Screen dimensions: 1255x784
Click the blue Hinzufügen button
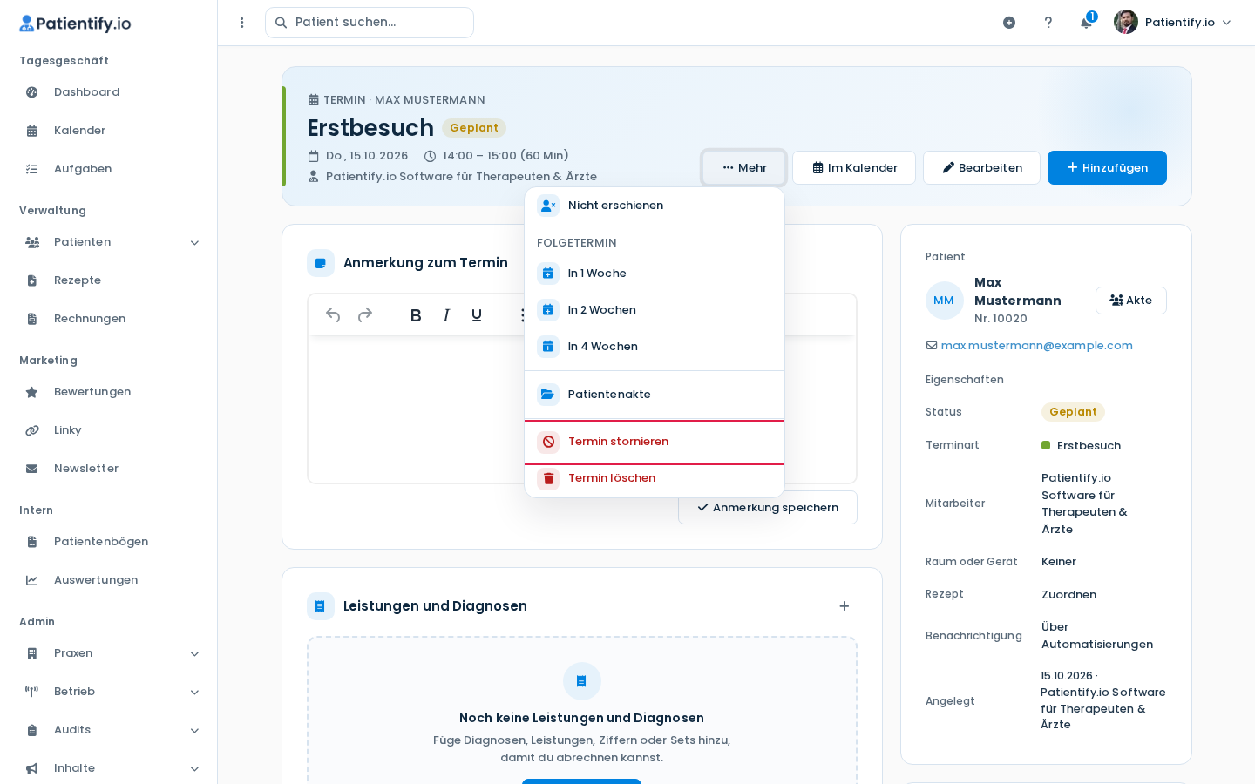tap(1107, 167)
